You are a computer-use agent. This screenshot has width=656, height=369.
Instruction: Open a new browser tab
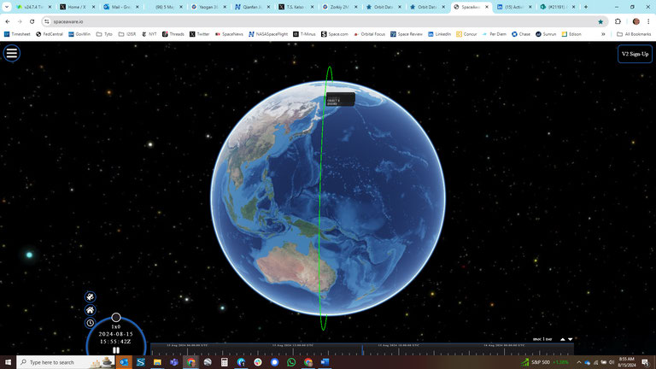click(586, 7)
